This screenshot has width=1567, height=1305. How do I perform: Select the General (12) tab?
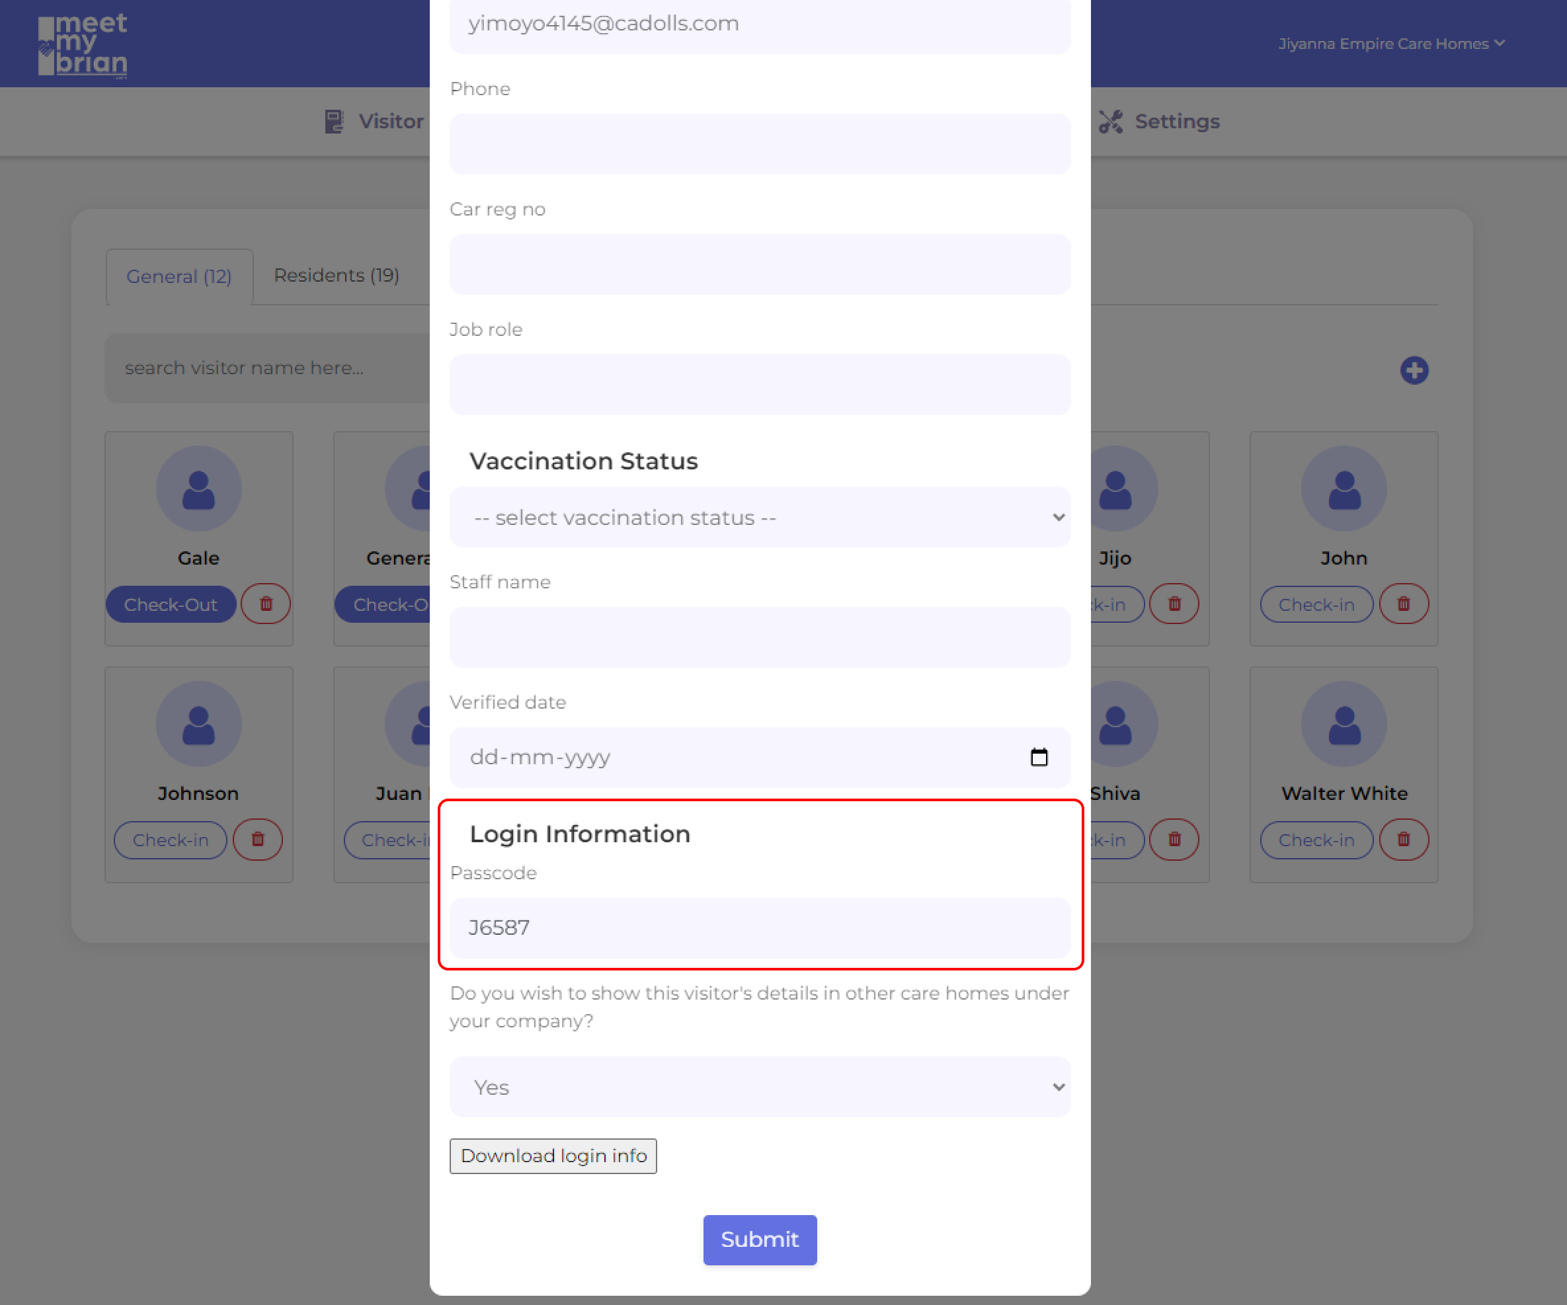179,277
